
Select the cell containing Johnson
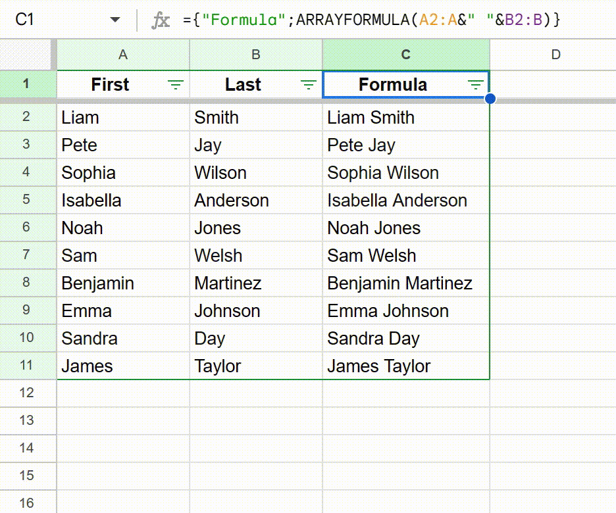[x=256, y=311]
